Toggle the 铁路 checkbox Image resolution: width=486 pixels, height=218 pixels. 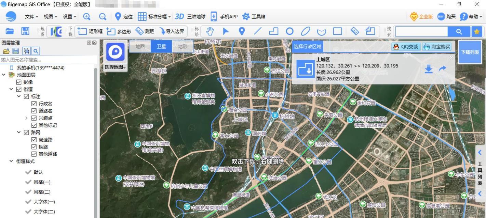pyautogui.click(x=34, y=147)
